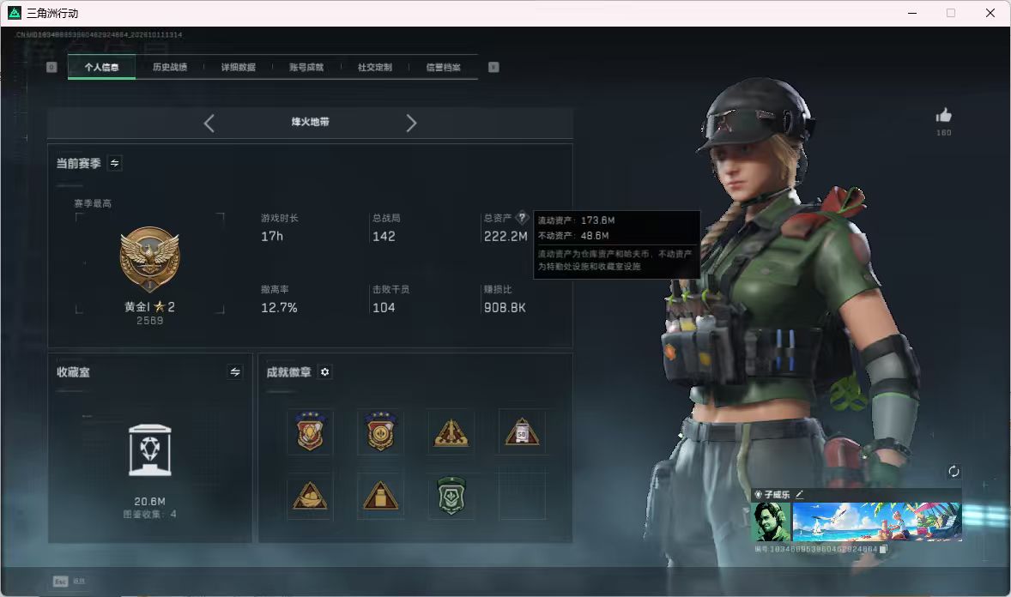1011x597 pixels.
Task: Maximize the 三角洲行动 window
Action: tap(951, 13)
